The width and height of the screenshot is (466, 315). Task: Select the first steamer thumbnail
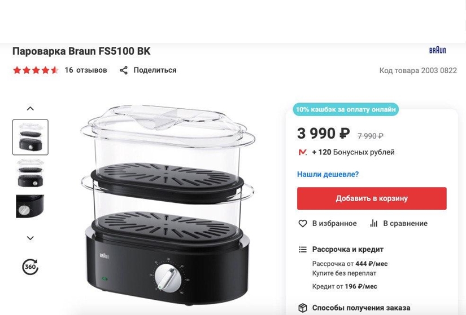click(x=31, y=137)
